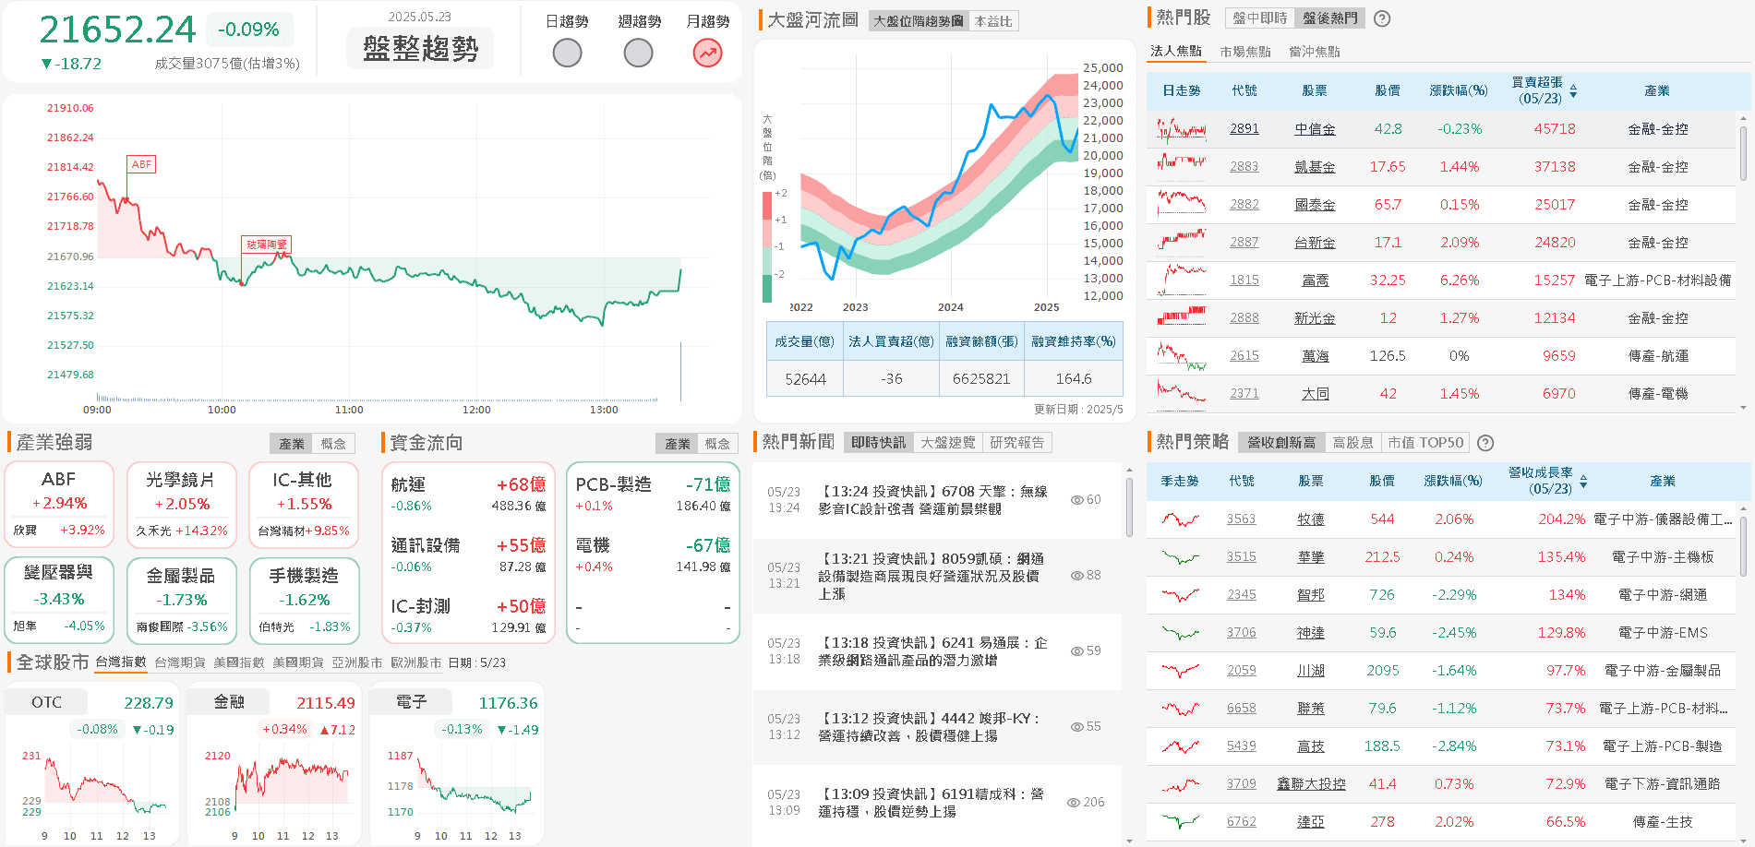Viewport: 1755px width, 847px height.
Task: Select the 市場焦點 tab
Action: (1245, 52)
